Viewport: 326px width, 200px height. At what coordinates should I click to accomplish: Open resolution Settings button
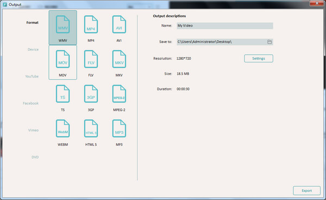pyautogui.click(x=259, y=59)
